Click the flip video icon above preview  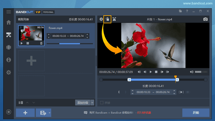click(x=114, y=19)
